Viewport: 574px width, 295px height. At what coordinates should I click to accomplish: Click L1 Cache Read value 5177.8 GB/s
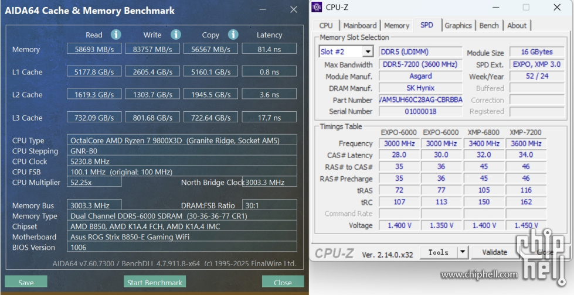coord(94,71)
